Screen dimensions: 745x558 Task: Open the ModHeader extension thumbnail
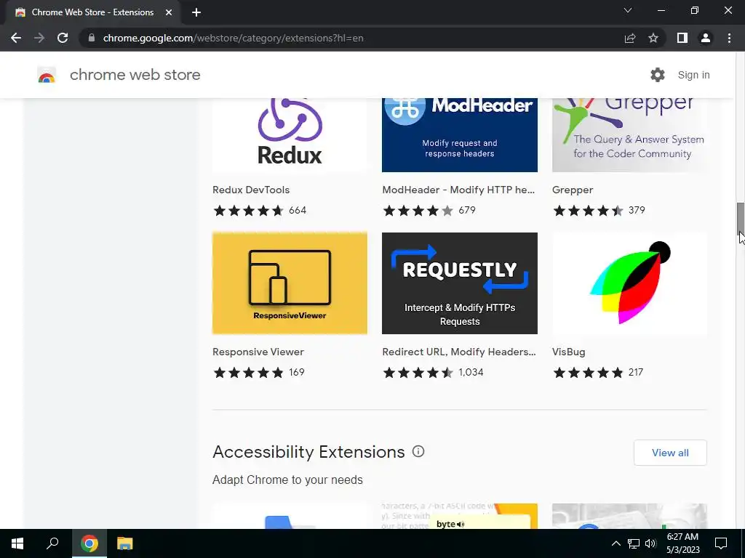tap(460, 135)
